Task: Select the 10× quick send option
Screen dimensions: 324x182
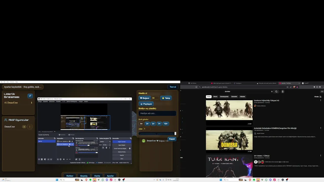Action: click(166, 124)
